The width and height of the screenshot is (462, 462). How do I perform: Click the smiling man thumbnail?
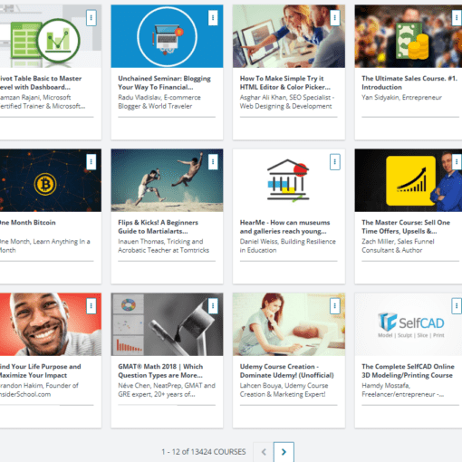coord(51,324)
